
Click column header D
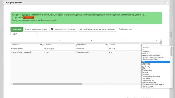124,41
